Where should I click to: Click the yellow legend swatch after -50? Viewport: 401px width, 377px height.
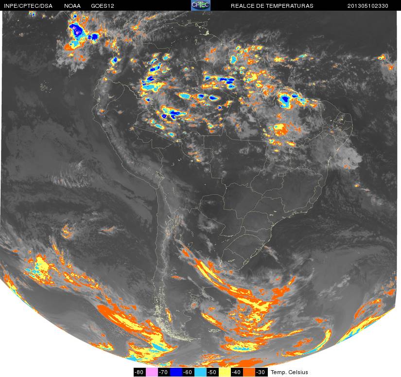225,372
